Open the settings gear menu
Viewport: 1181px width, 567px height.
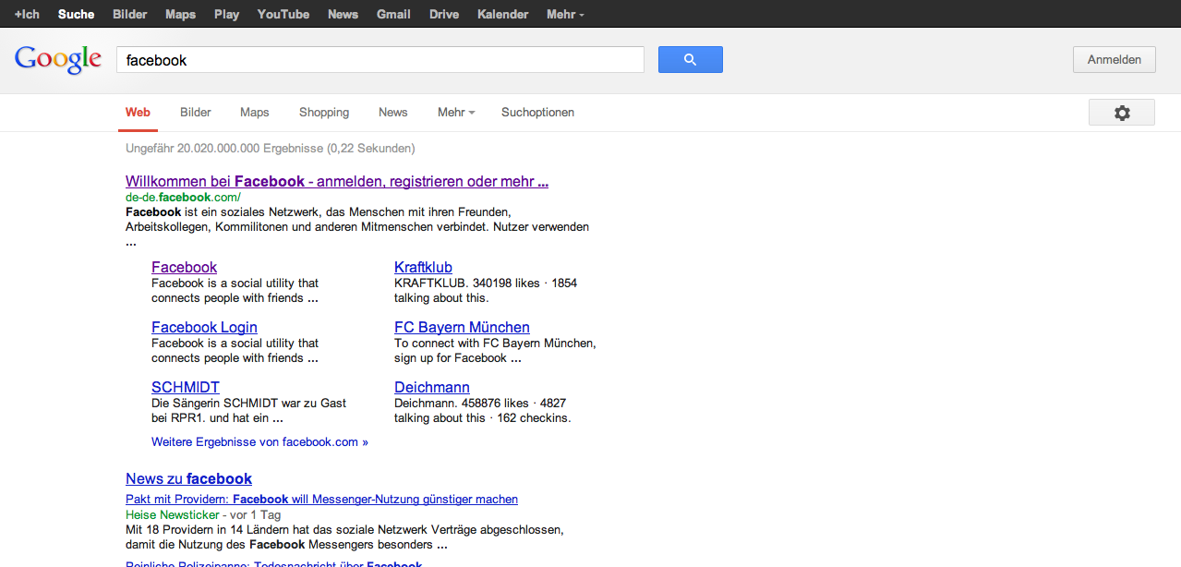point(1121,113)
